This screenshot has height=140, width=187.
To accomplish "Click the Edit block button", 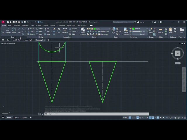I will click(x=119, y=32).
